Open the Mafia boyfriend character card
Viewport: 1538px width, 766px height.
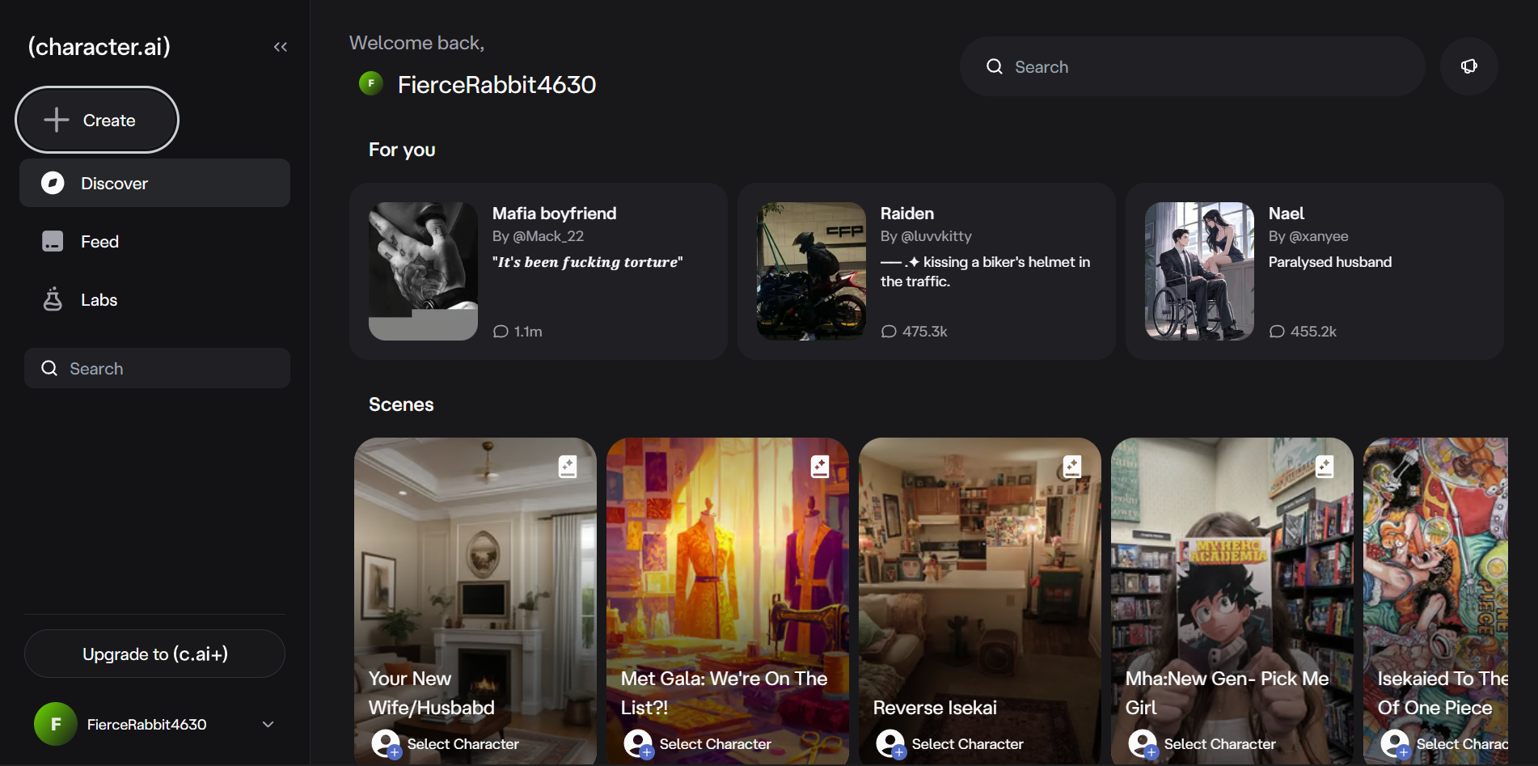coord(538,271)
